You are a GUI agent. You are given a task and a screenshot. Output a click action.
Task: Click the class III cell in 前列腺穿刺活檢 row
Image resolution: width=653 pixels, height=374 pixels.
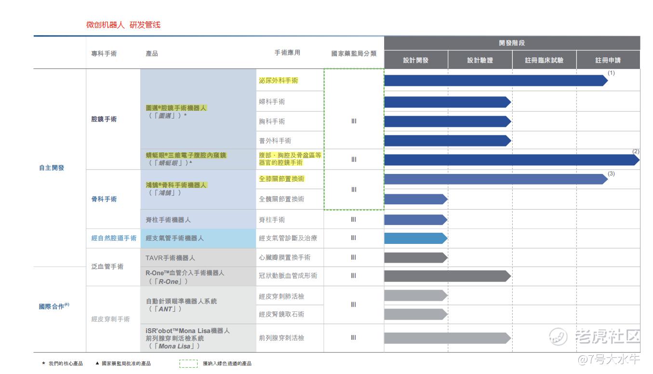354,338
